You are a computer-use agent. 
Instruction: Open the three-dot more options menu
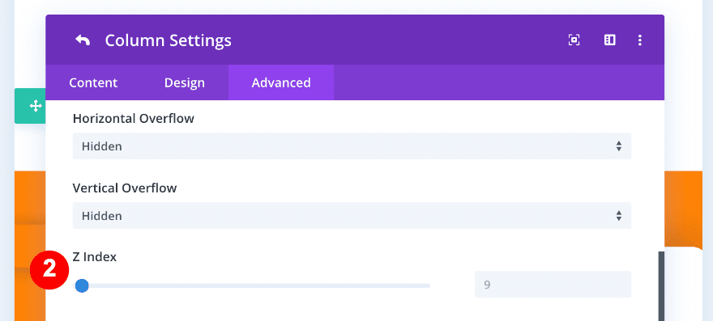tap(640, 40)
